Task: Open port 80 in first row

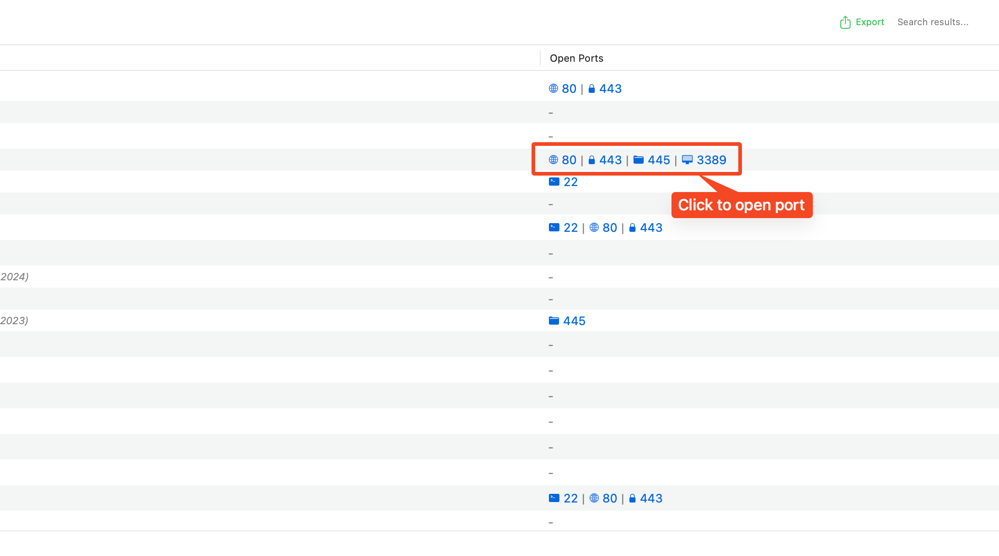Action: click(569, 89)
